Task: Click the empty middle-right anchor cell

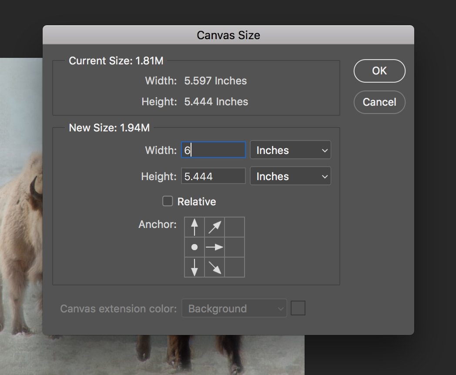Action: click(x=235, y=247)
